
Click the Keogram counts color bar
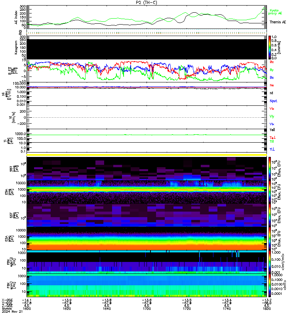click(x=270, y=48)
